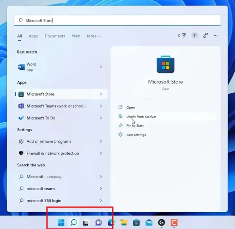This screenshot has height=229, width=235.
Task: Switch to the Documents filter tab
Action: (55, 36)
